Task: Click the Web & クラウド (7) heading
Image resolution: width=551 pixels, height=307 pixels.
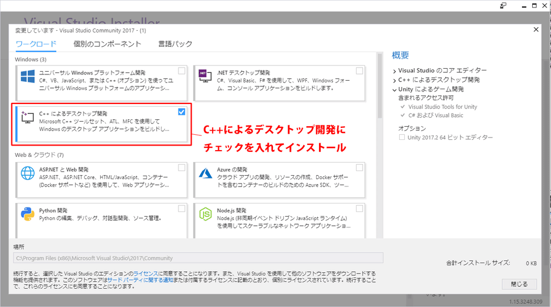Action: pos(39,155)
